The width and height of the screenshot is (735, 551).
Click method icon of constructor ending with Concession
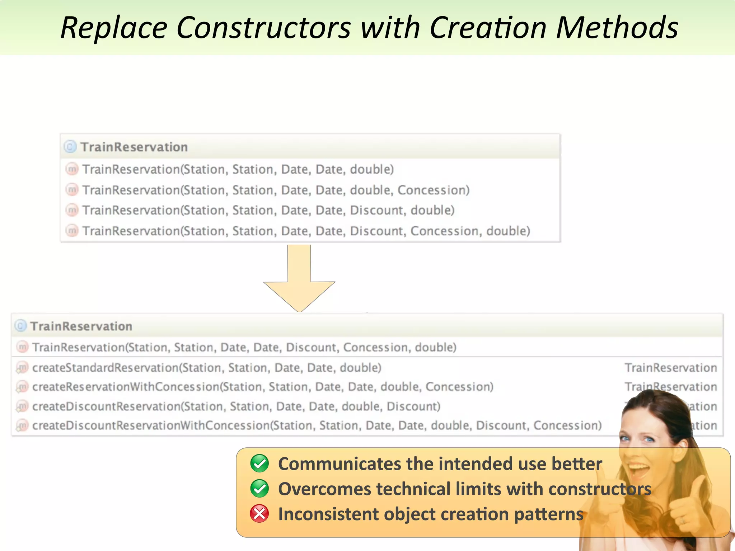72,190
